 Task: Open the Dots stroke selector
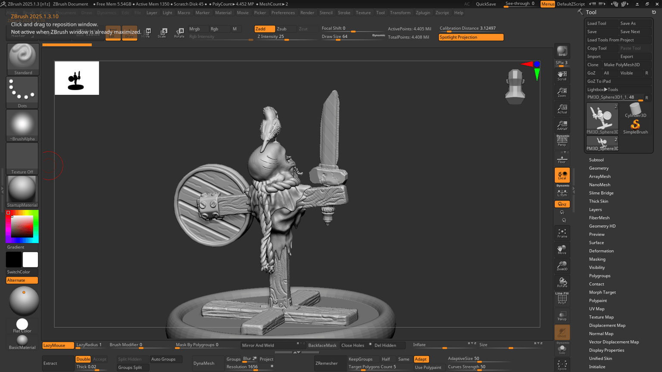[x=22, y=92]
